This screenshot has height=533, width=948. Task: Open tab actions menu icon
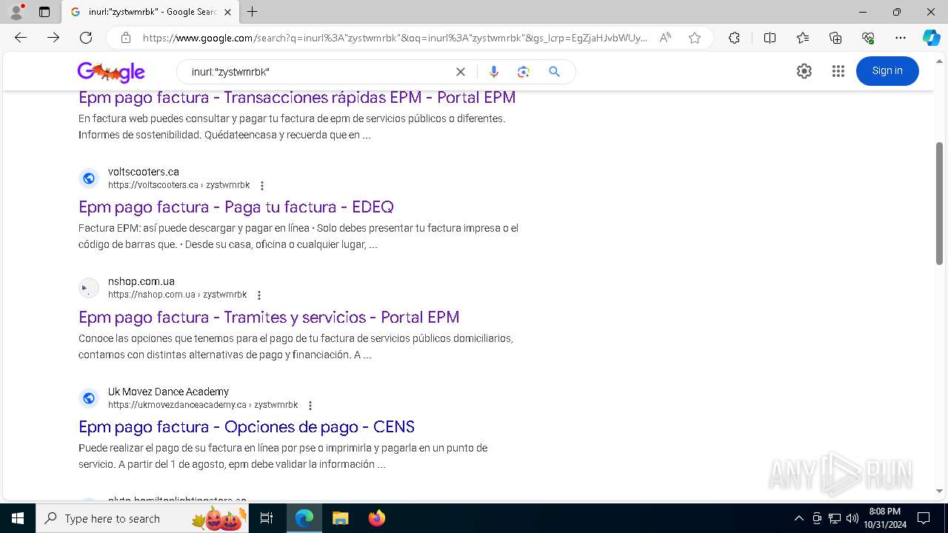[x=44, y=12]
